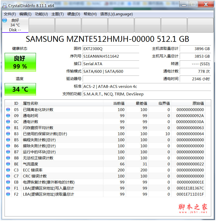The width and height of the screenshot is (216, 221).
Task: Open the 功能(U) menu
Action: coord(41,14)
